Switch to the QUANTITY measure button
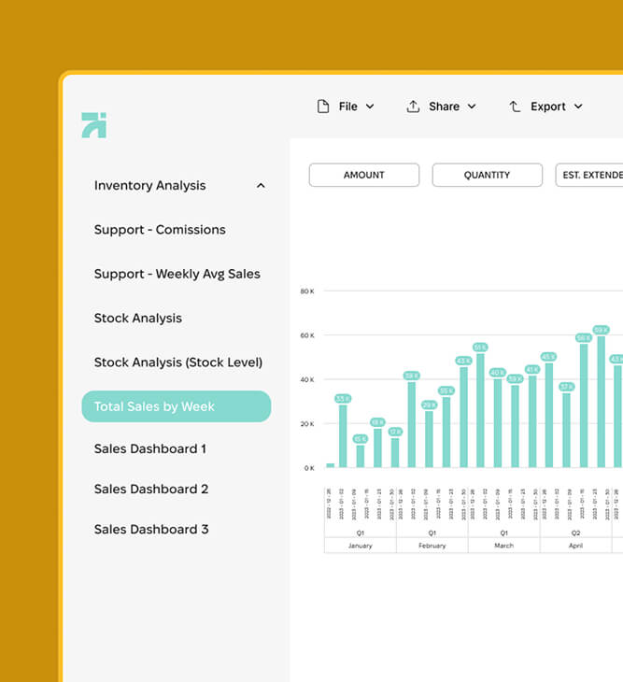 pos(487,175)
